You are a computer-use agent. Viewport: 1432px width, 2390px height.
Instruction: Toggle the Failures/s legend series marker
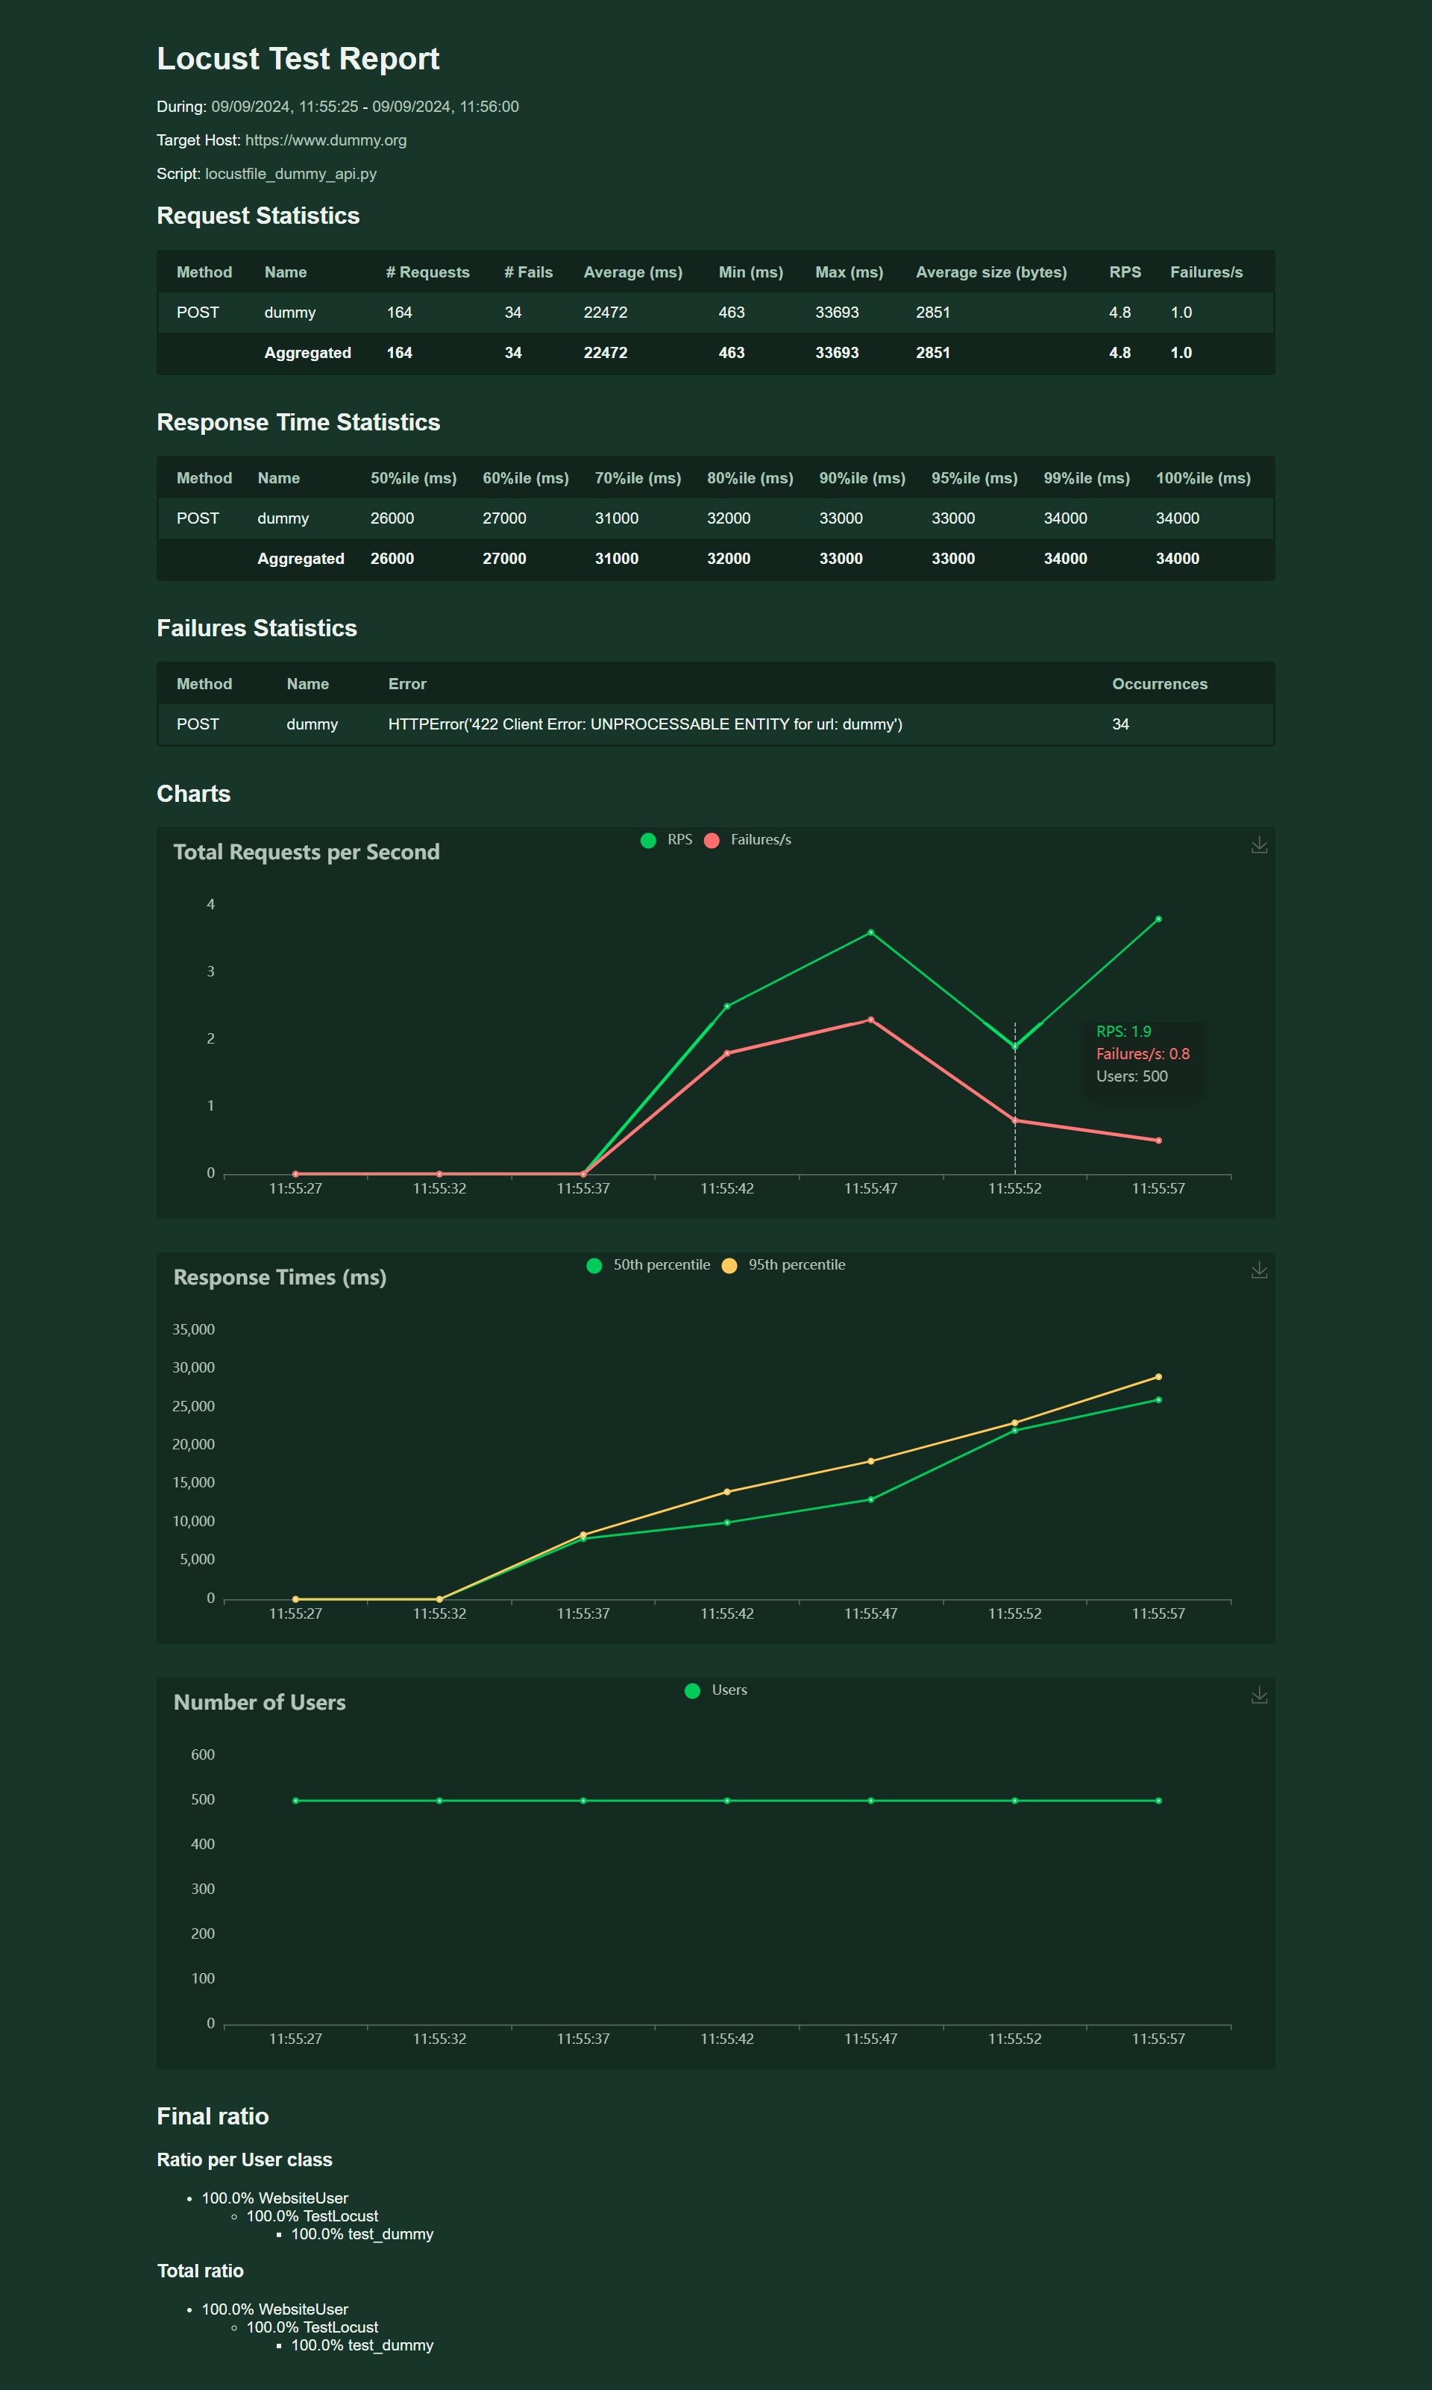[712, 841]
